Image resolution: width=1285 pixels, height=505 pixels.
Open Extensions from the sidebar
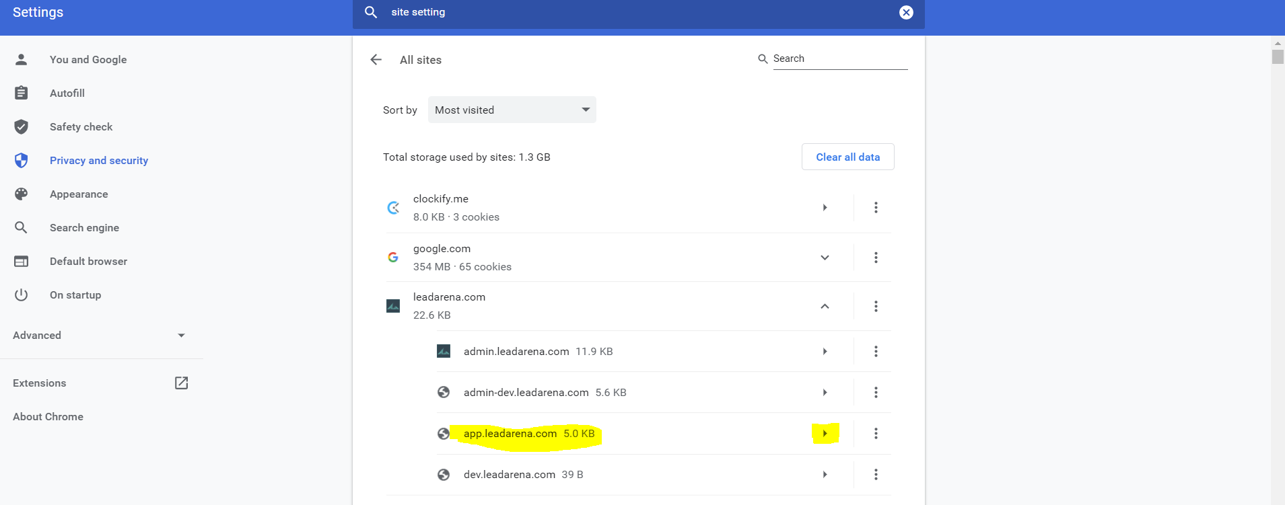(40, 383)
